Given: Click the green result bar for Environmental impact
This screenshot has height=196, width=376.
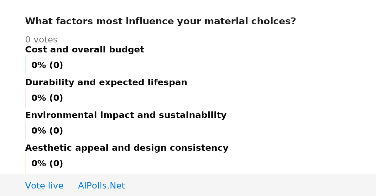Looking at the screenshot, I should [x=25, y=131].
